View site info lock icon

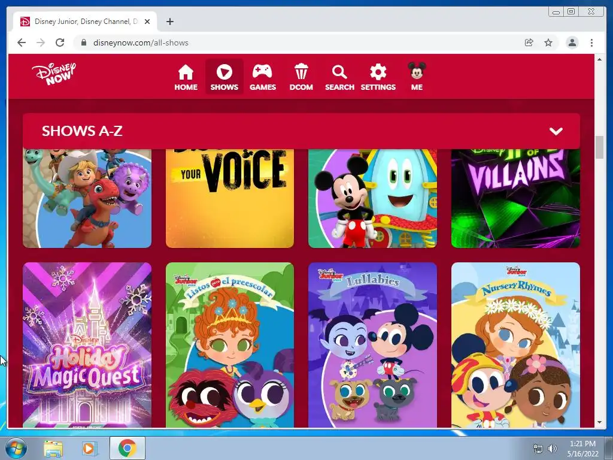83,43
